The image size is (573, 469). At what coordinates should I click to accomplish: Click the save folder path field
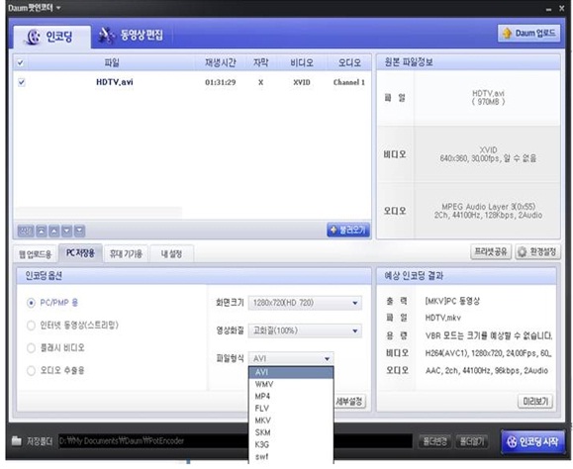[236, 441]
